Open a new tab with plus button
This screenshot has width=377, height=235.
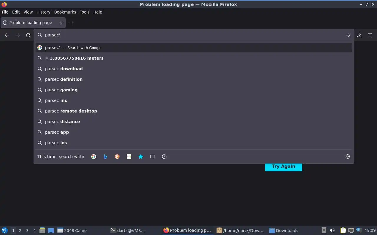[x=72, y=23]
